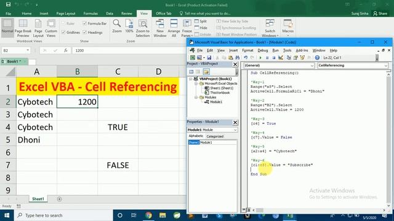
Task: Open the Switch Windows dropdown
Action: pos(270,28)
